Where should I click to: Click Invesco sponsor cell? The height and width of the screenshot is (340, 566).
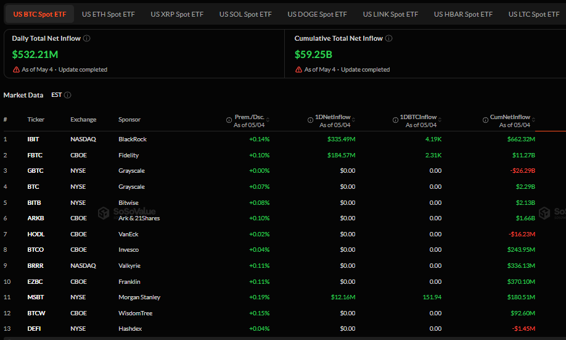coord(128,250)
